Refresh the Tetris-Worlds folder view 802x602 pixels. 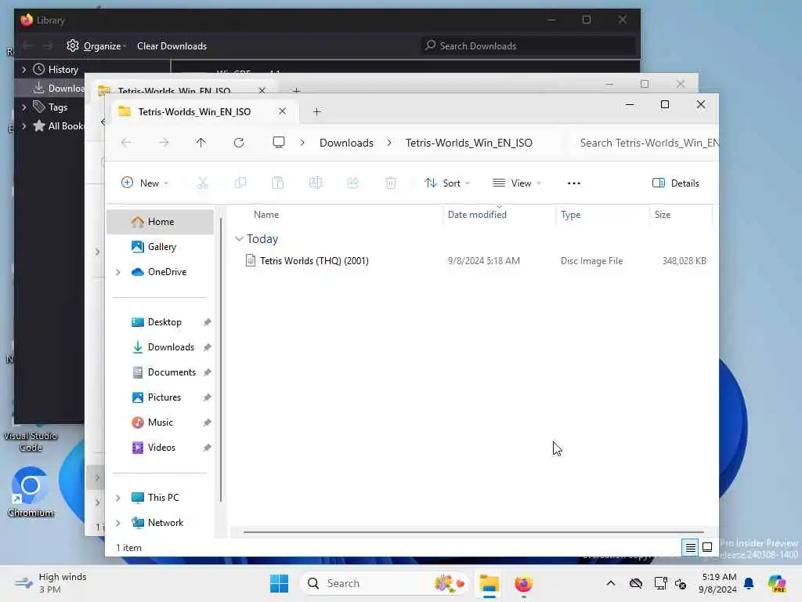(x=239, y=143)
